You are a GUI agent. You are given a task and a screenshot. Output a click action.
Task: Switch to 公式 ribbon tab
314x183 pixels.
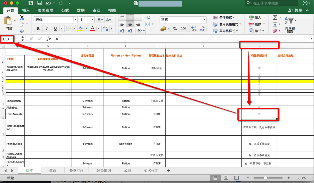click(x=65, y=10)
